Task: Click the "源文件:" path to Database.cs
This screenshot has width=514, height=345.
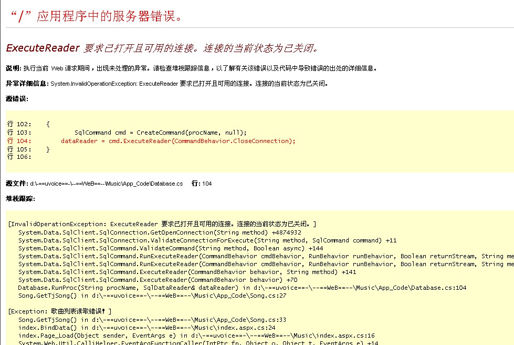Action: coord(95,184)
